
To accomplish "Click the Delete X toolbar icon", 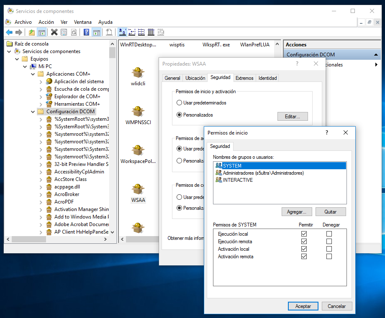I will point(54,32).
